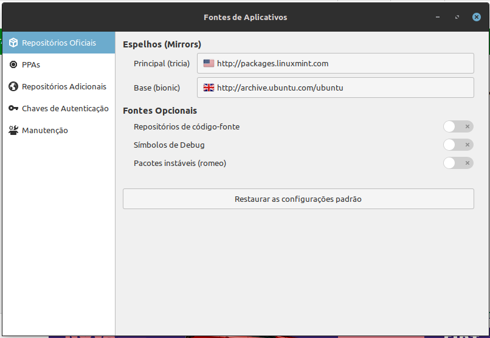The width and height of the screenshot is (490, 338).
Task: Close the Fontes de Aplicativos window
Action: point(476,17)
